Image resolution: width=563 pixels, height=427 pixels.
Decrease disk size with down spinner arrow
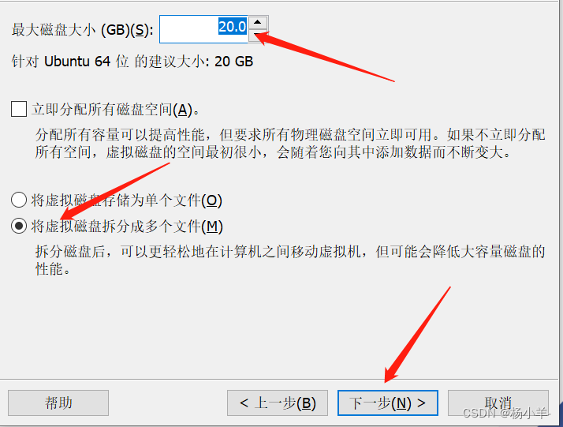pyautogui.click(x=257, y=36)
